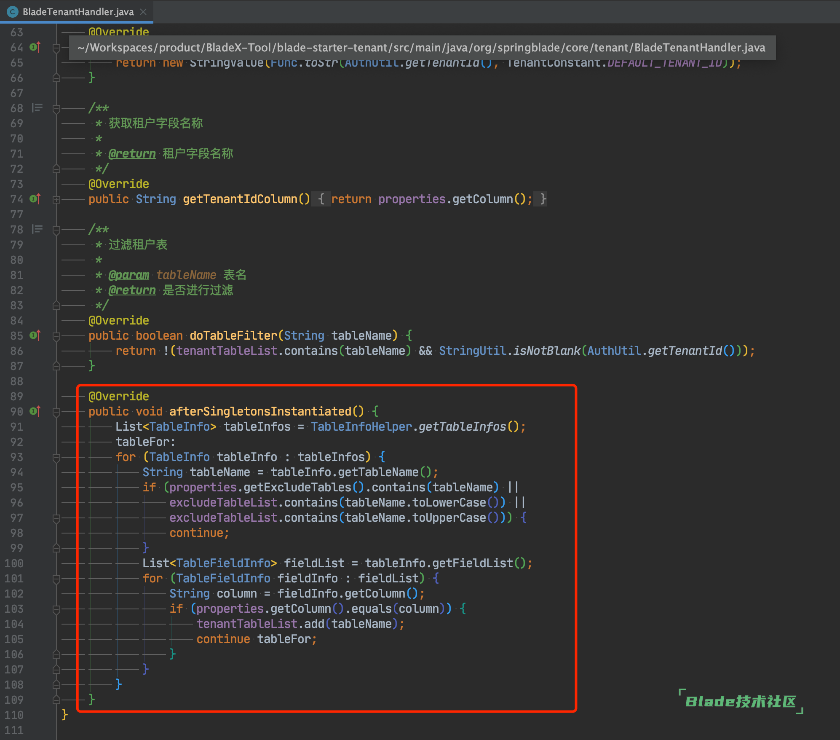Toggle rendered Javadoc icon on line 68
This screenshot has width=840, height=740.
coord(37,108)
